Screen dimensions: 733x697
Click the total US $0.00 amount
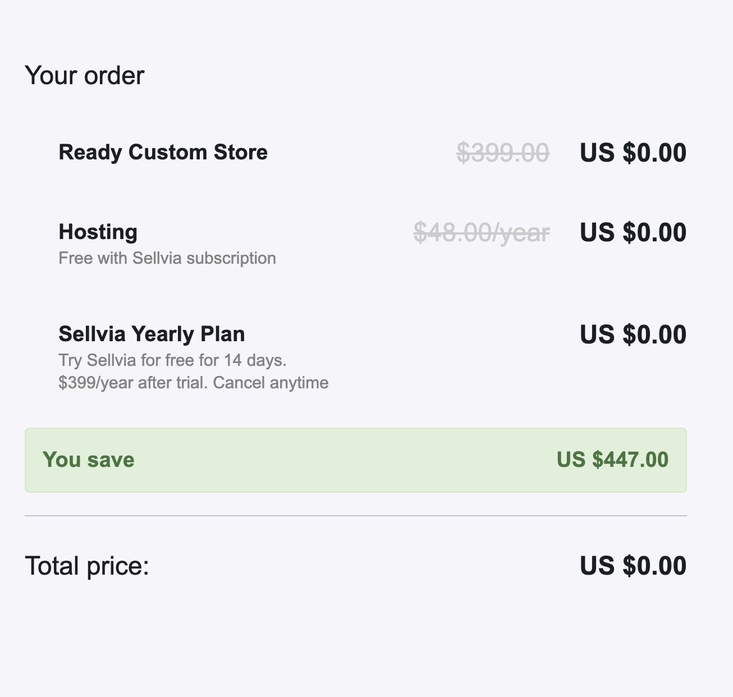(633, 566)
